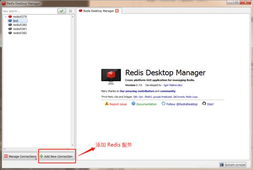Close the Redis Desktop Manager tab
This screenshot has height=170, width=253.
click(x=117, y=11)
